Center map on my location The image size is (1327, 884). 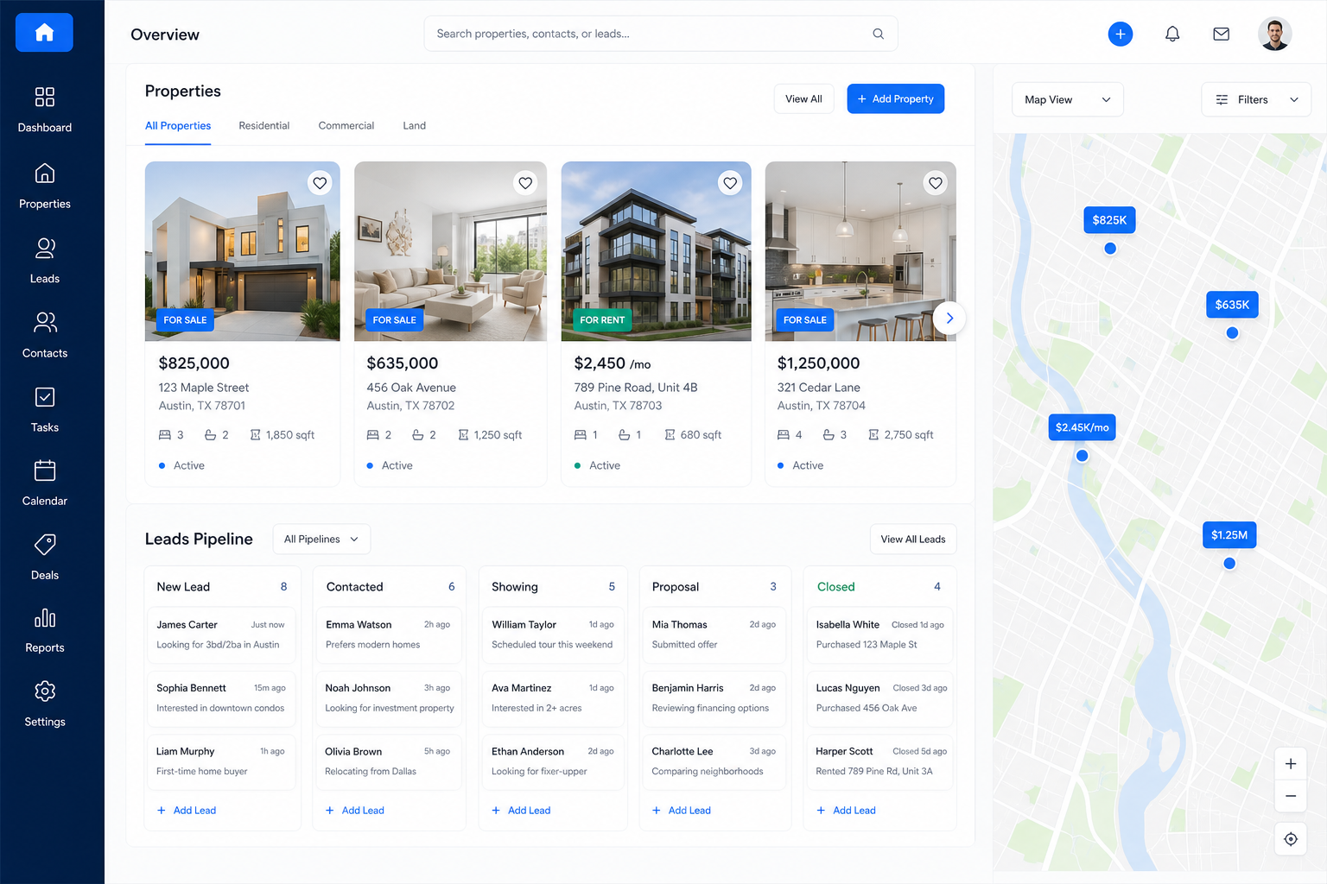coord(1291,839)
